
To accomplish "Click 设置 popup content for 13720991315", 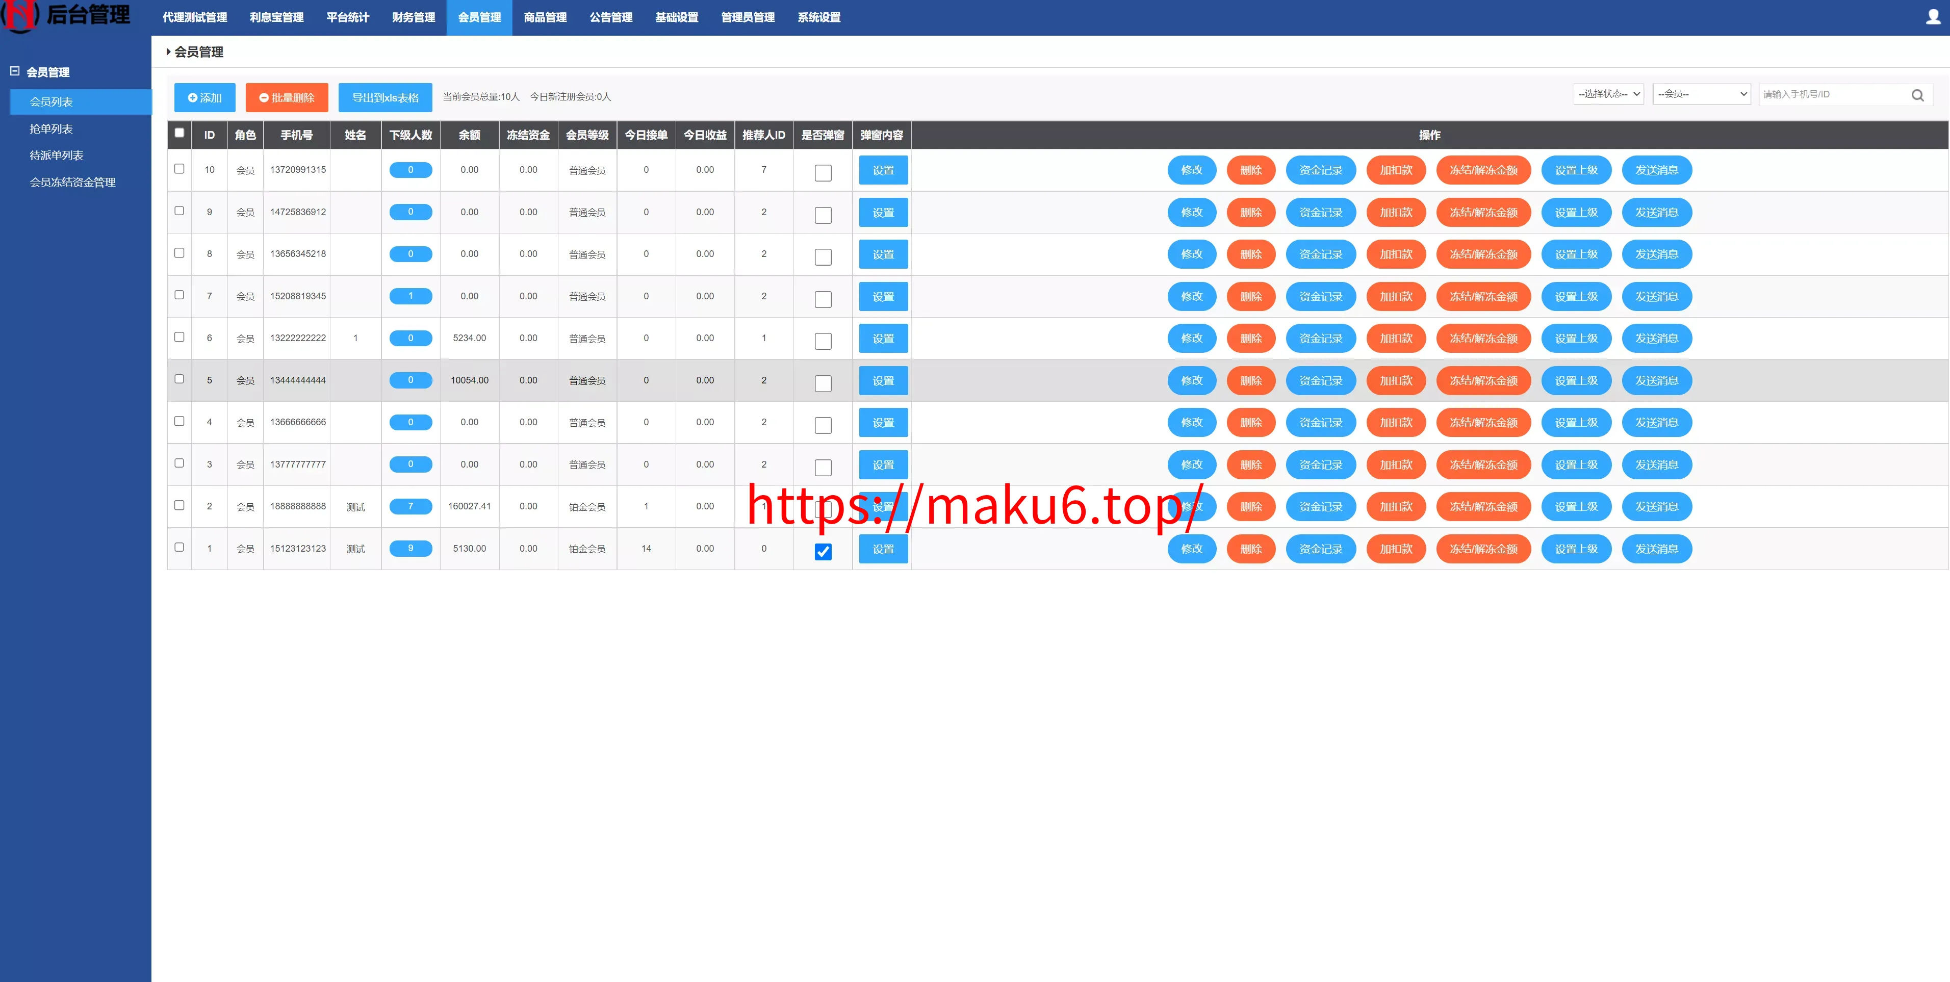I will (x=883, y=170).
